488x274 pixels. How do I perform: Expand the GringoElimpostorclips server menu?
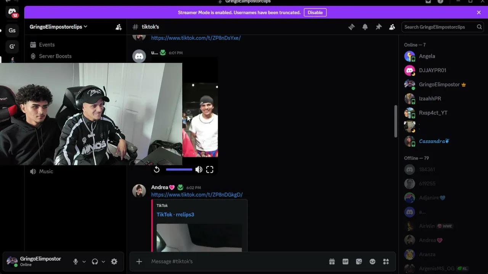pyautogui.click(x=58, y=27)
